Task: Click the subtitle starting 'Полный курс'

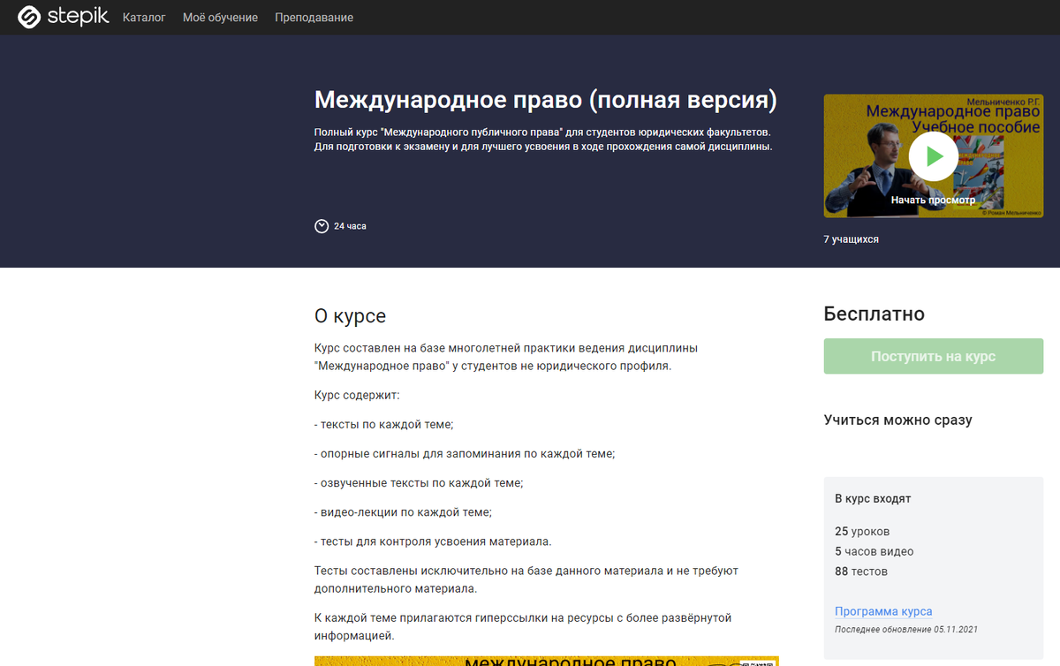Action: (x=543, y=140)
